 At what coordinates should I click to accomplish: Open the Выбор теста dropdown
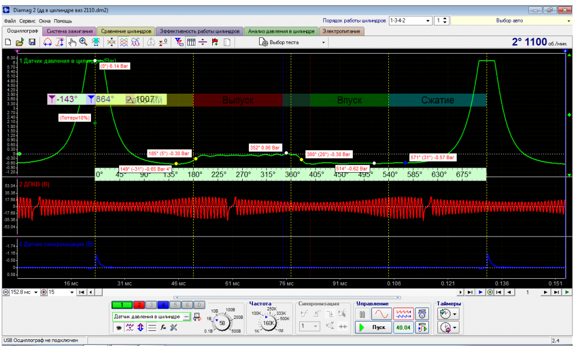323,42
